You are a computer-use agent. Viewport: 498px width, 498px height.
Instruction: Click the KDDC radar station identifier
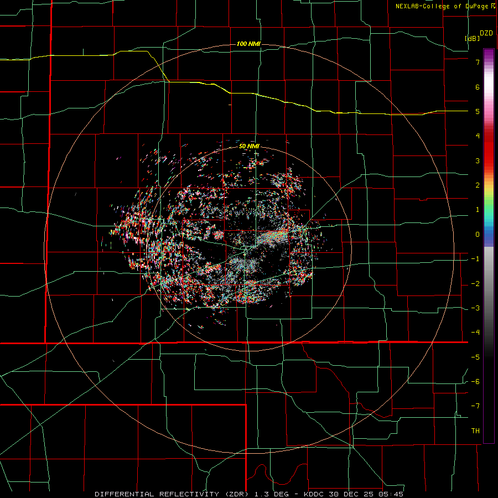pyautogui.click(x=314, y=494)
